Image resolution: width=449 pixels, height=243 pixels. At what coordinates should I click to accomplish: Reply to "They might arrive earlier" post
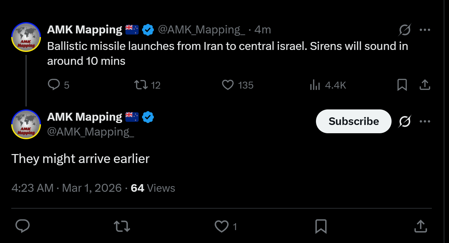[x=23, y=226]
